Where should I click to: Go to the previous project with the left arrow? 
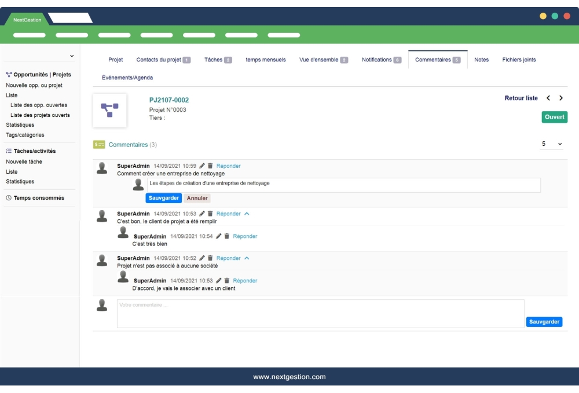tap(548, 98)
